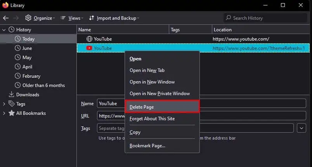Choose Bookmark Page… in context menu
The image size is (312, 167).
[x=162, y=146]
